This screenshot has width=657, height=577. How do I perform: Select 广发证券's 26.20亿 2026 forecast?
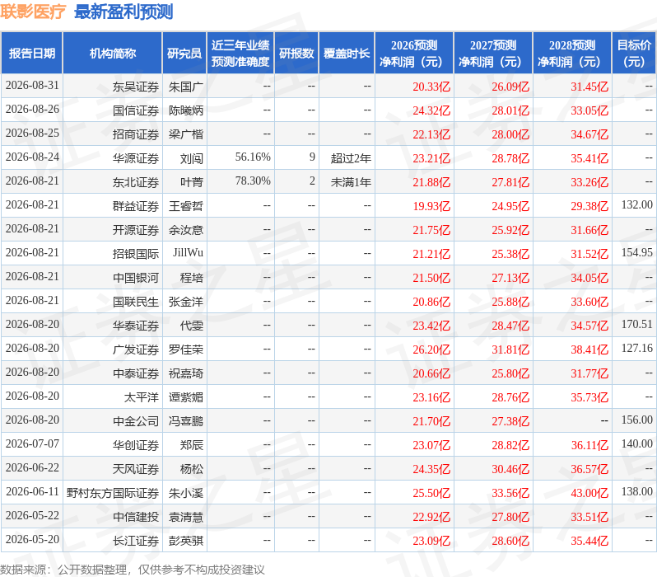[x=431, y=349]
